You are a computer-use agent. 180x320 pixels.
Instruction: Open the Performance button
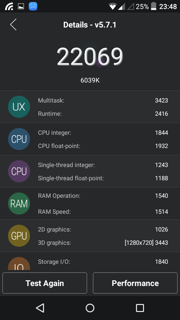tap(135, 283)
